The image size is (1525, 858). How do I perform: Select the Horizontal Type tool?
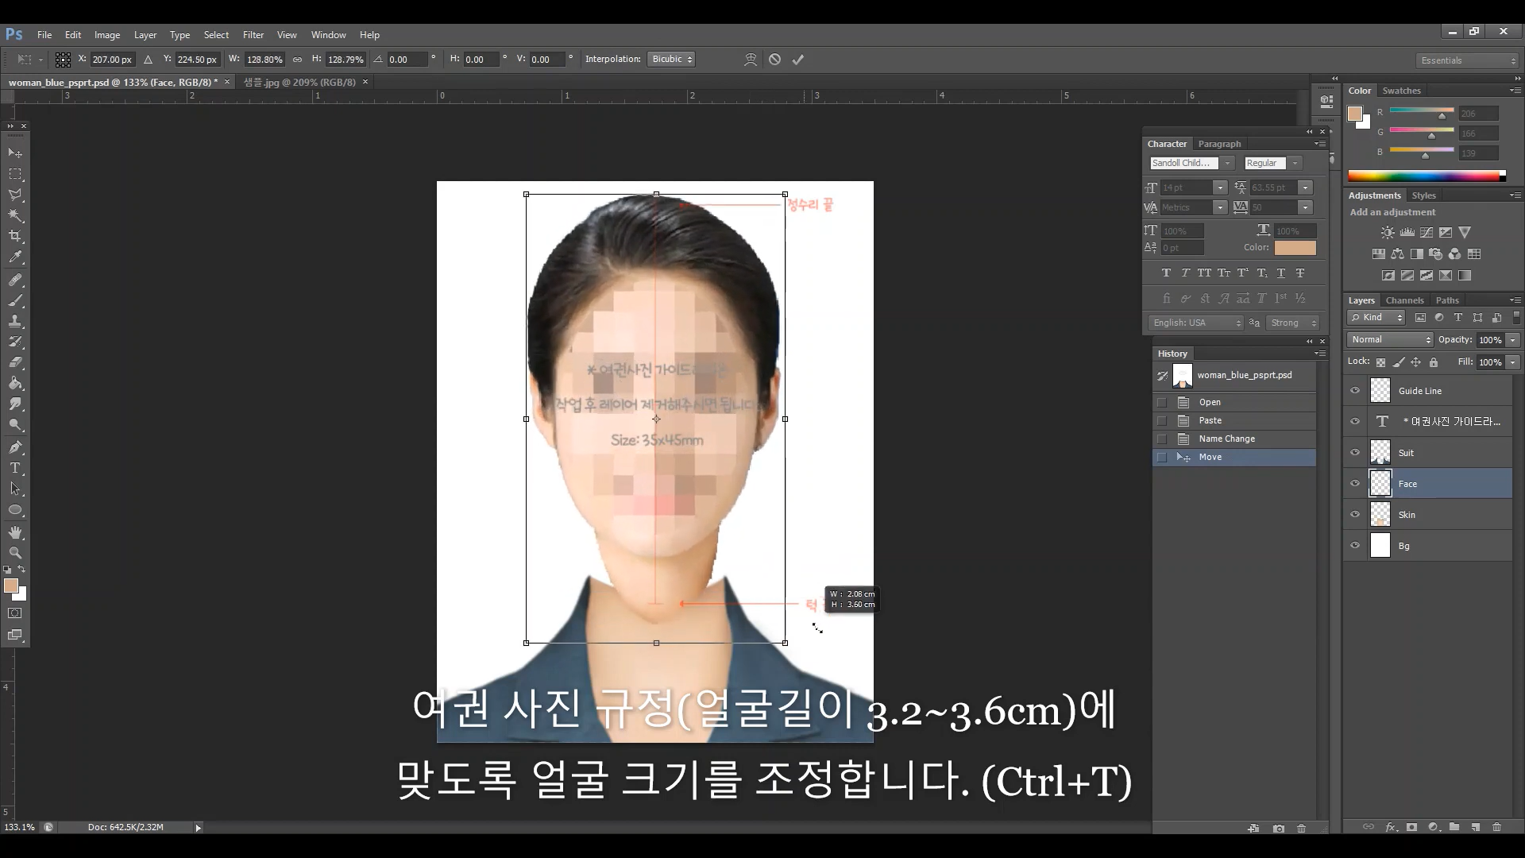tap(15, 468)
